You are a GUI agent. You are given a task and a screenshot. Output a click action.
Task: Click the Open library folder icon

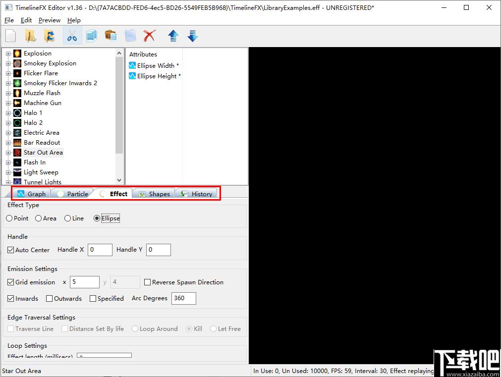point(30,36)
